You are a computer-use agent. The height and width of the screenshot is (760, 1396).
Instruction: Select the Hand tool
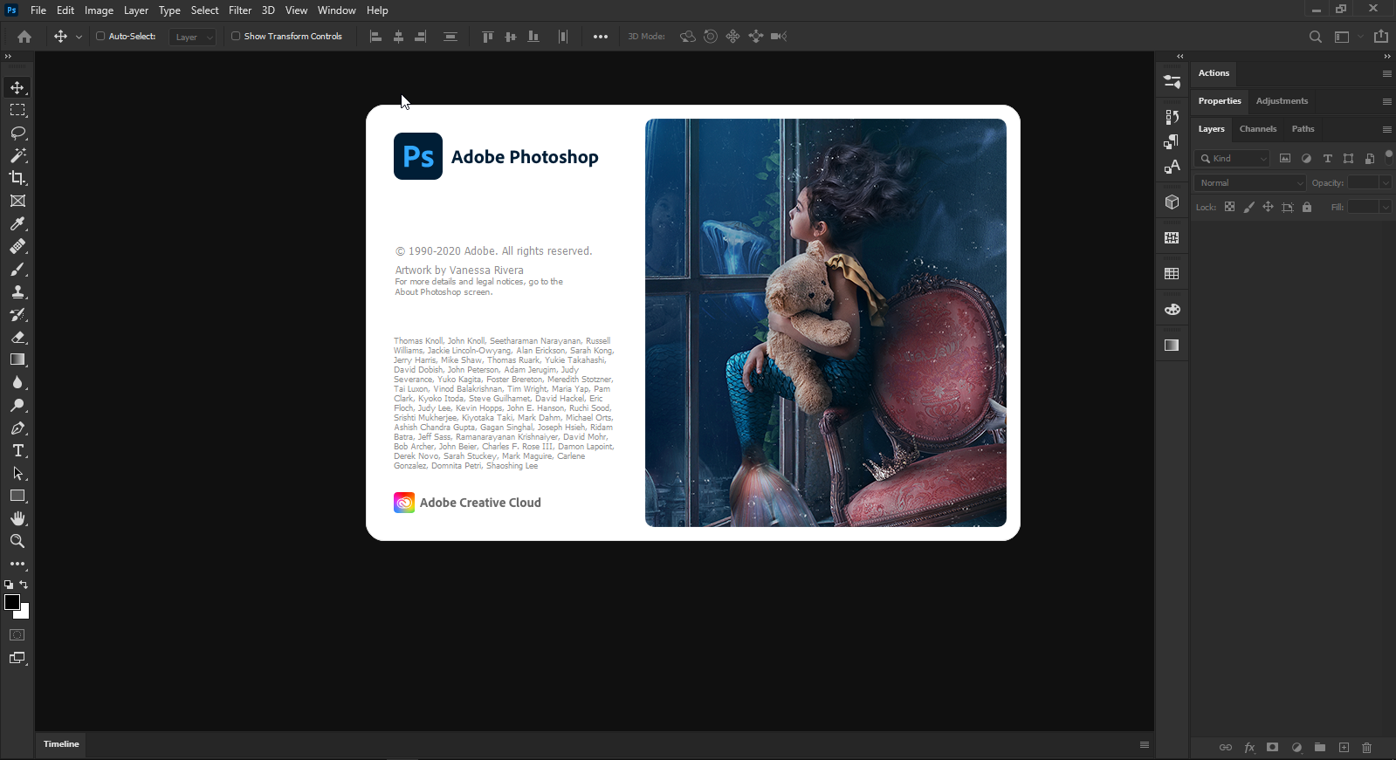17,518
